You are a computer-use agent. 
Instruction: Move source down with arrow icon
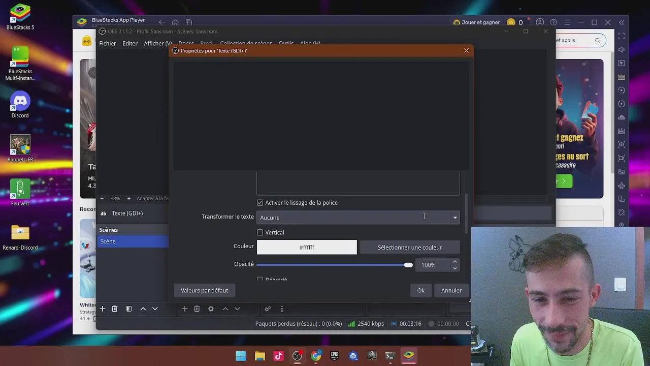(237, 309)
